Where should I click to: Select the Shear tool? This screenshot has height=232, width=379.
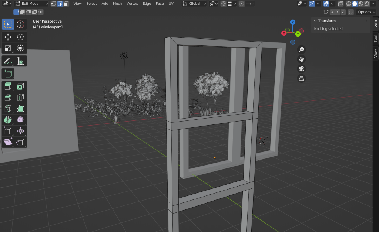[8, 142]
